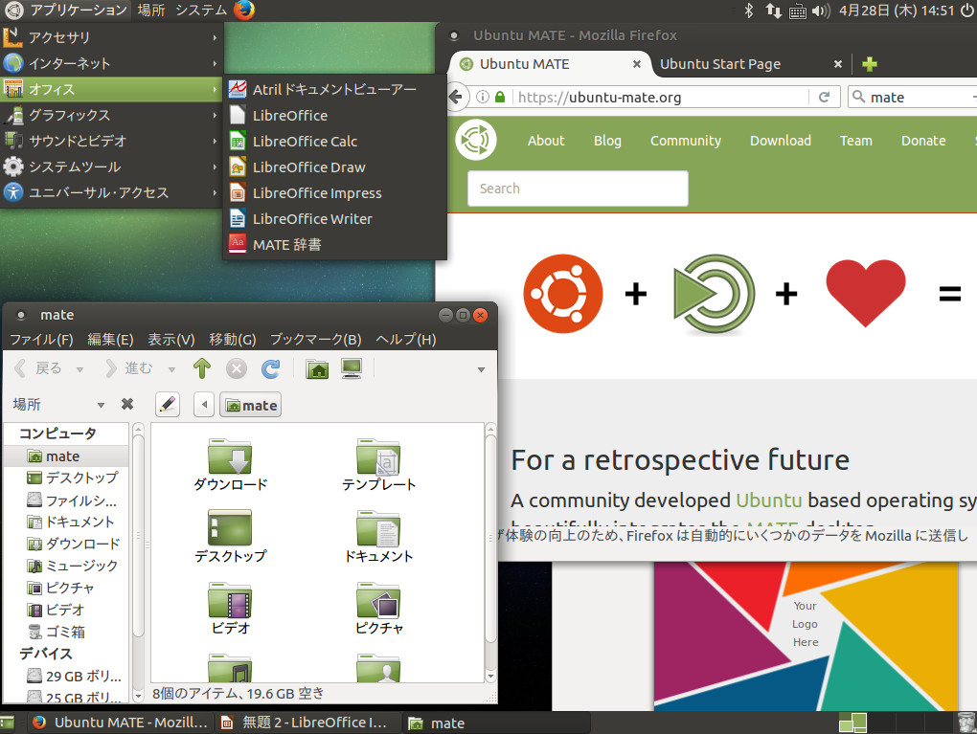Open the desktop with the monitor icon in Caja
The height and width of the screenshot is (734, 977).
(352, 368)
